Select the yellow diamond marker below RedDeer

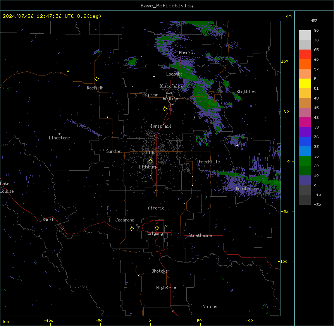pyautogui.click(x=165, y=109)
